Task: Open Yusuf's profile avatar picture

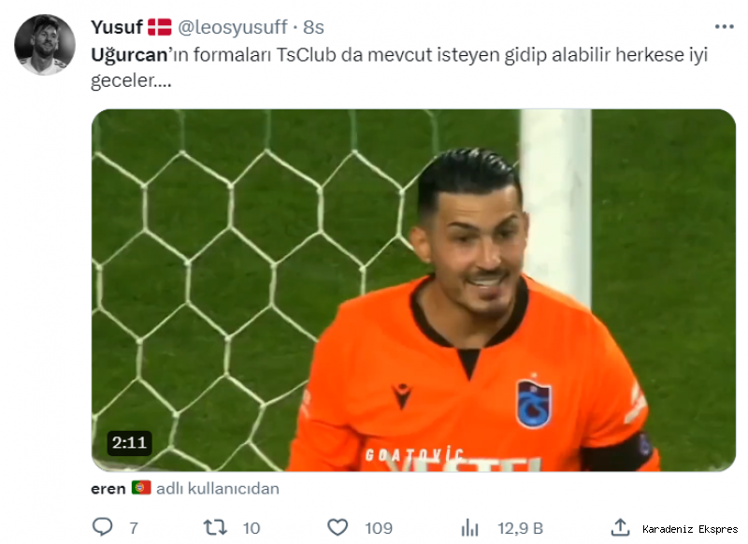Action: pos(45,45)
